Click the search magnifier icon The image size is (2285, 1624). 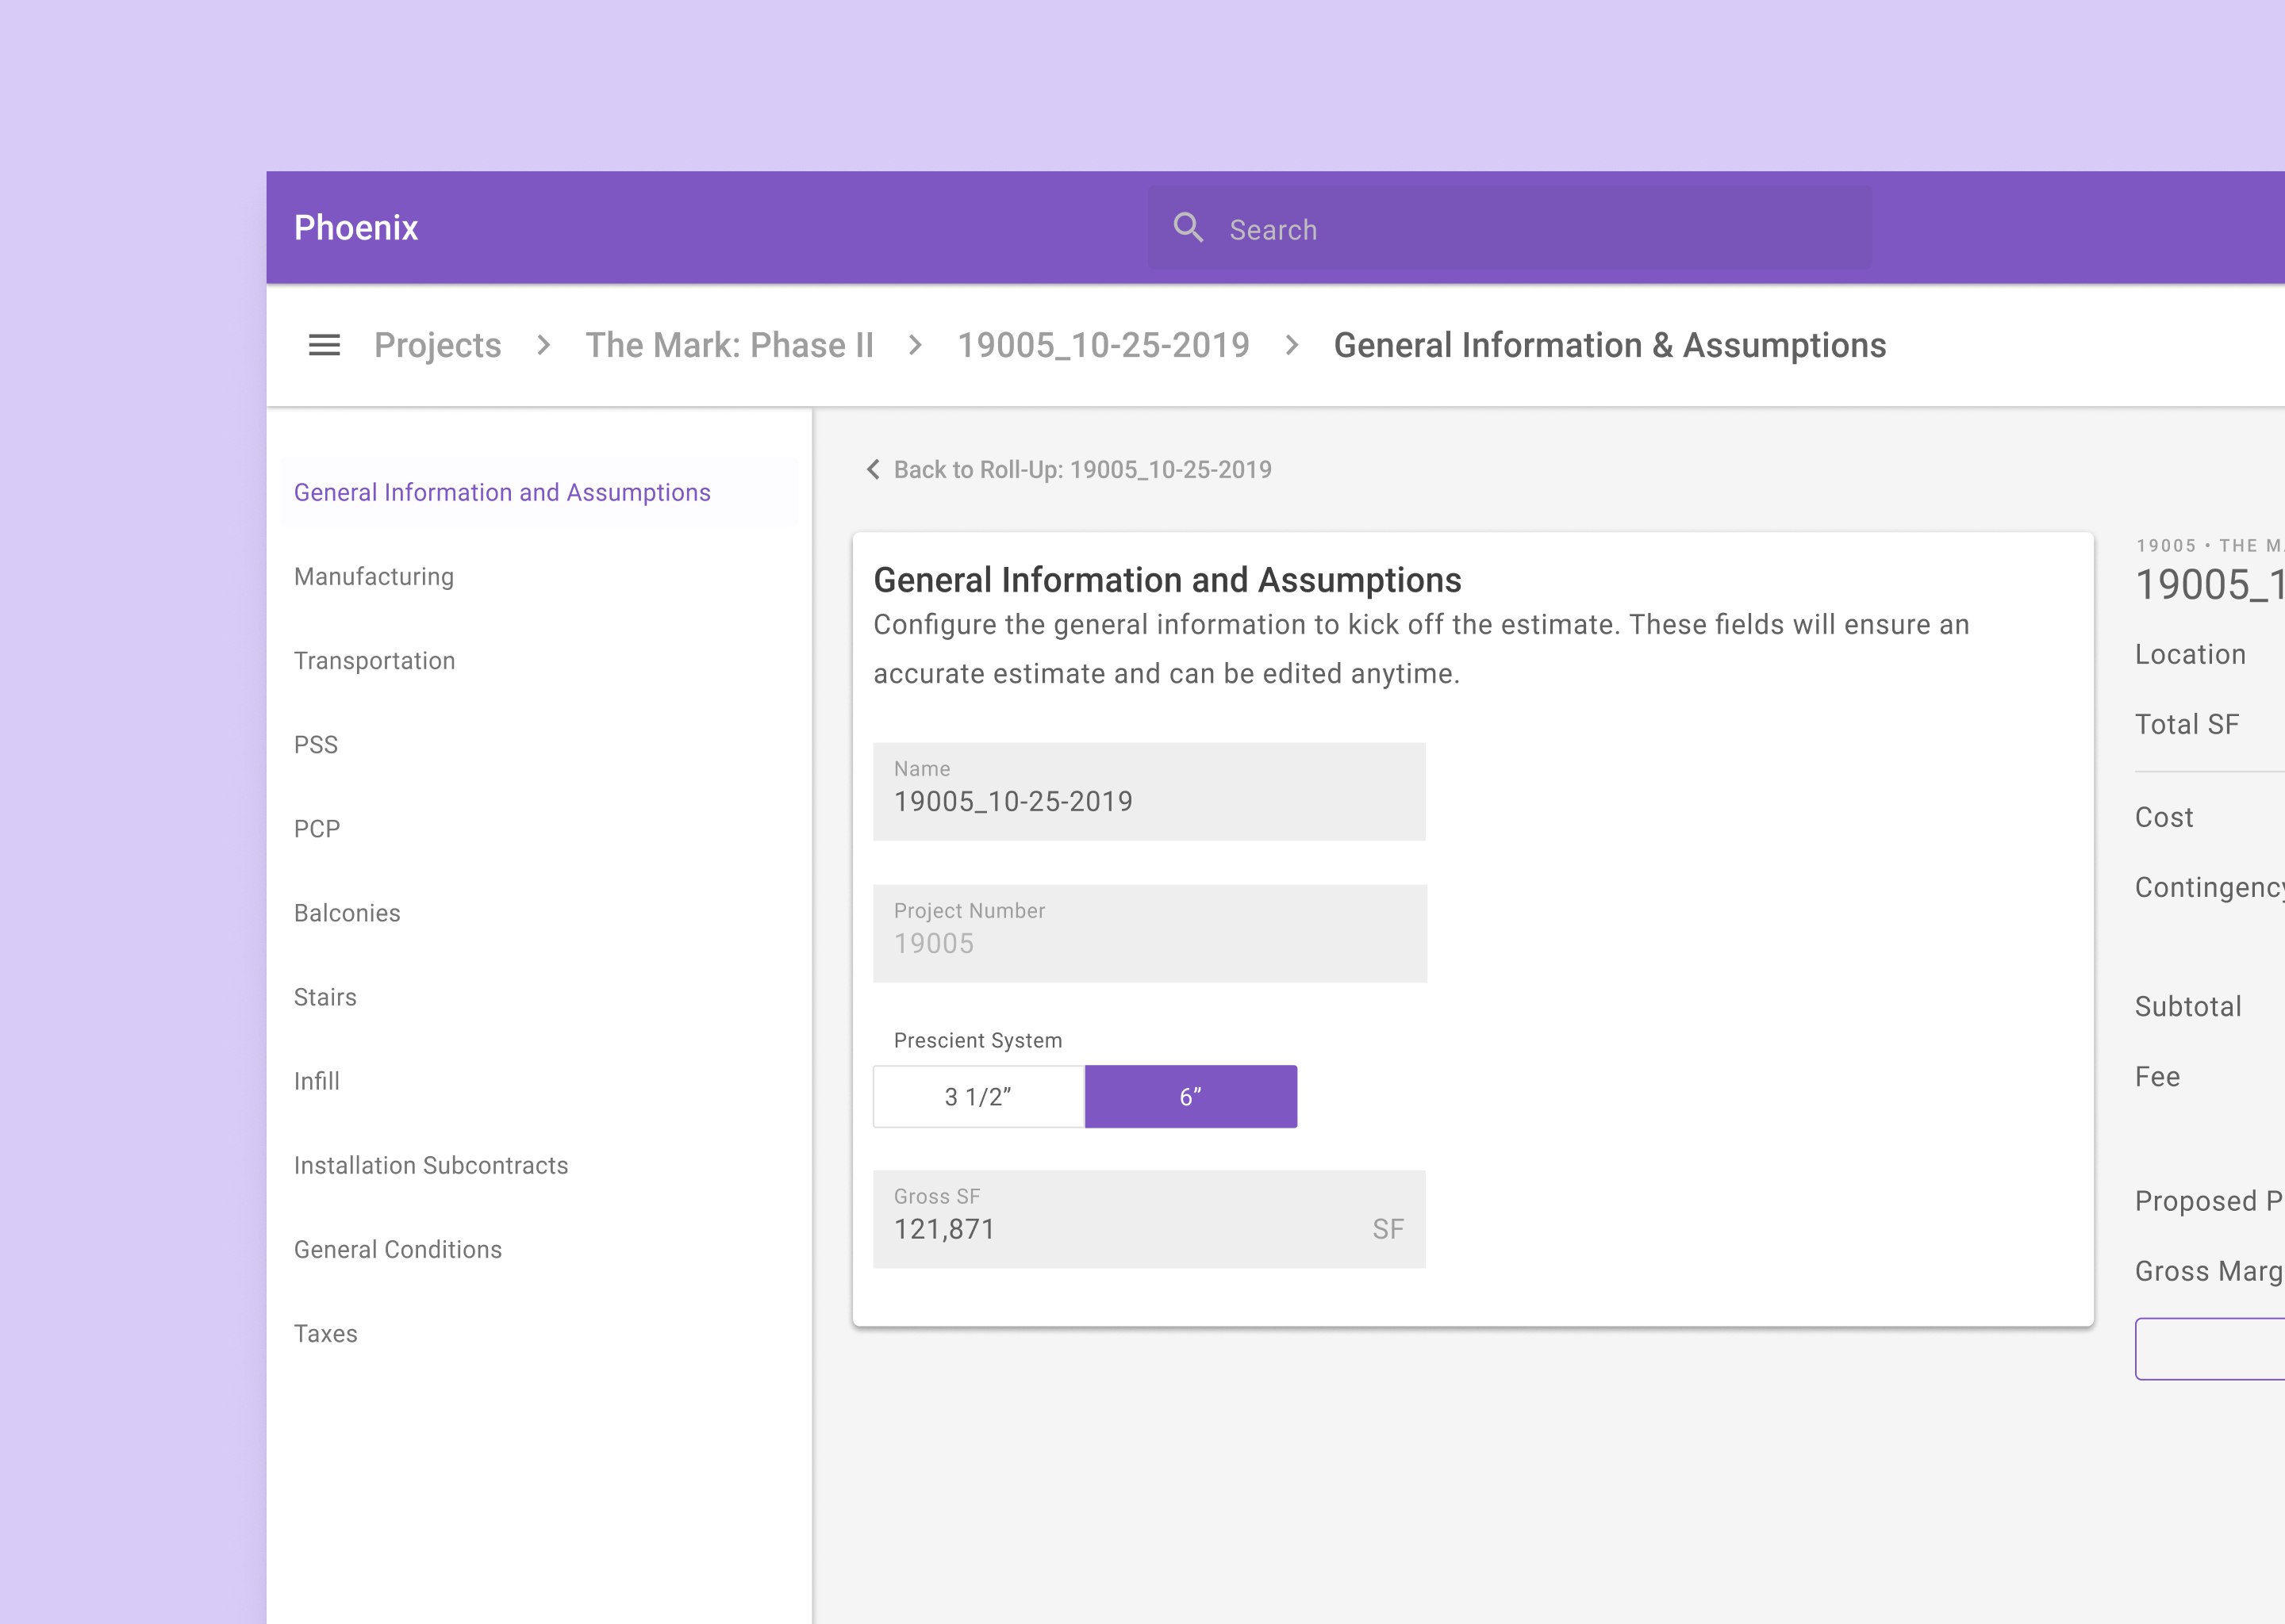coord(1188,228)
